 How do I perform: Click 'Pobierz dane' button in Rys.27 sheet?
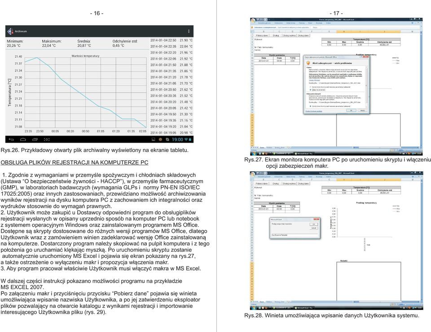click(x=262, y=35)
